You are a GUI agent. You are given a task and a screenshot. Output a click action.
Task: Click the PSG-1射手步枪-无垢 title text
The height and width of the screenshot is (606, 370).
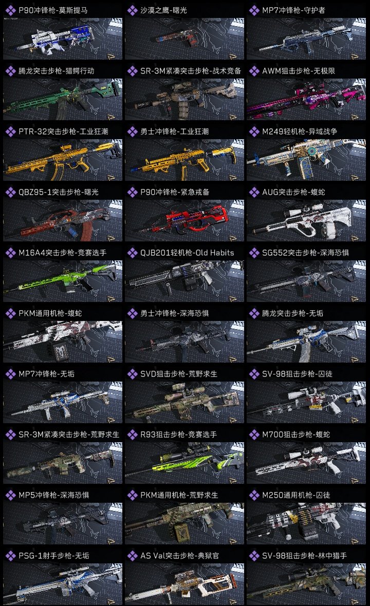(x=54, y=556)
